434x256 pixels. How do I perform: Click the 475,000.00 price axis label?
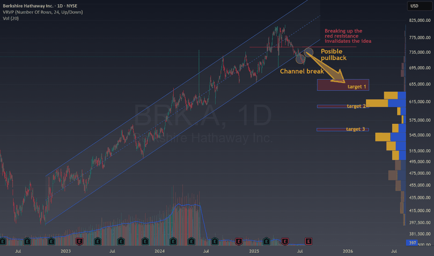[x=420, y=173]
